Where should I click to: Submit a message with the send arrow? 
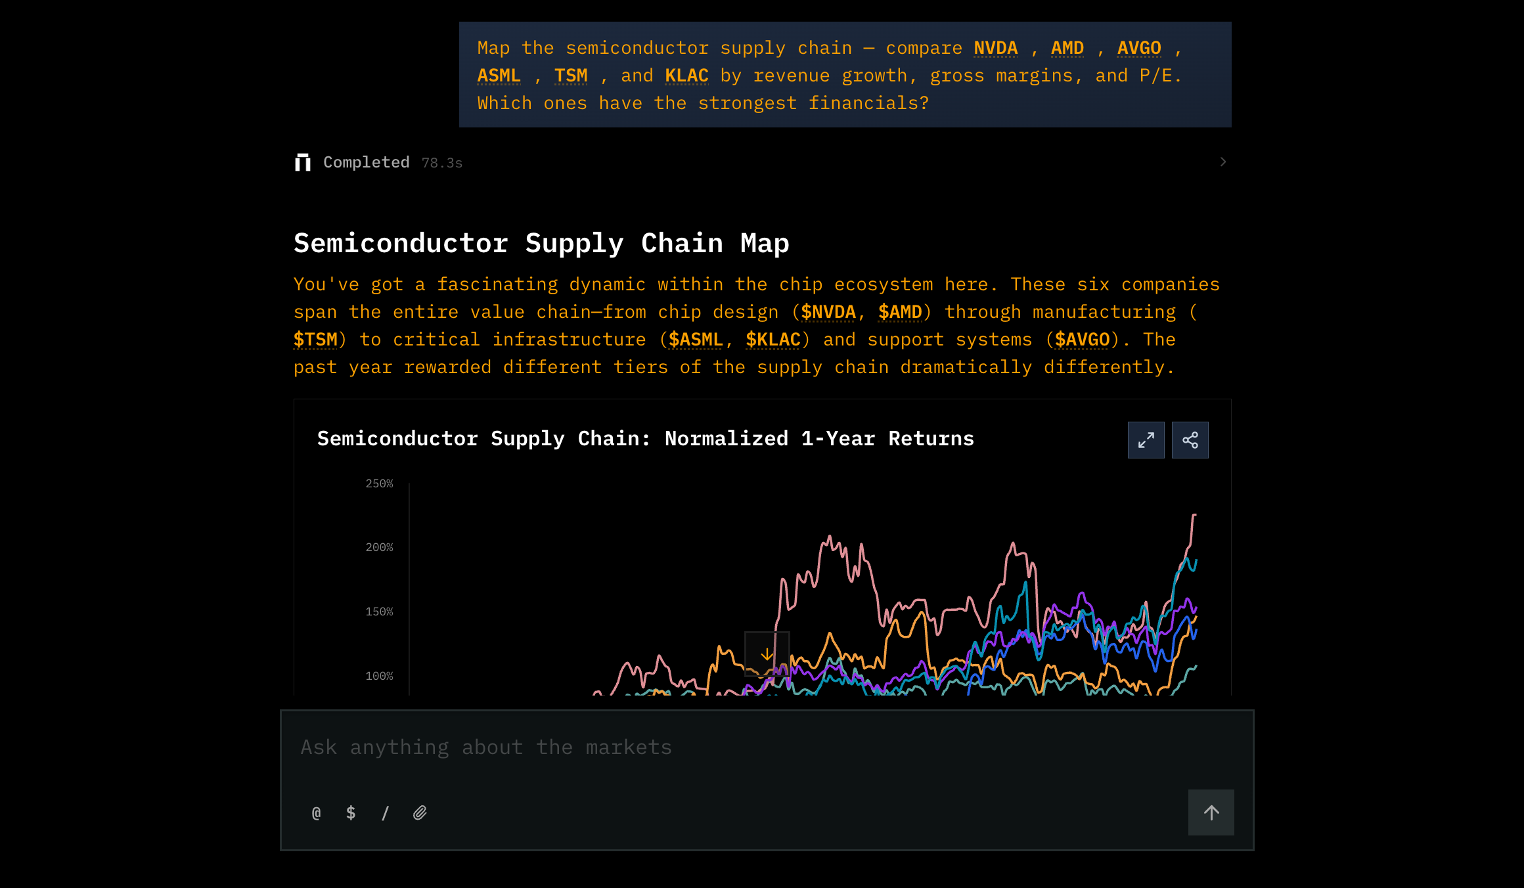pyautogui.click(x=1211, y=812)
